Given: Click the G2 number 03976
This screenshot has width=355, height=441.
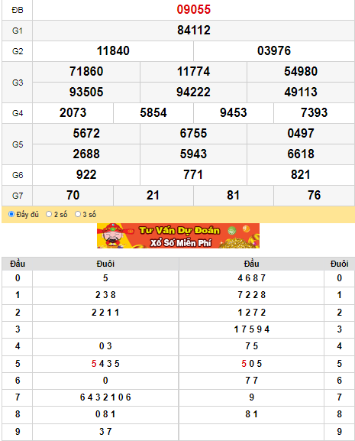Looking at the screenshot, I should click(274, 51).
